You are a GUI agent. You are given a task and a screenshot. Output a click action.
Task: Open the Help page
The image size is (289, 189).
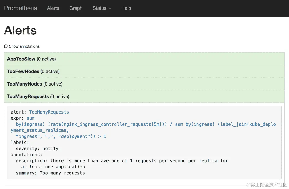[126, 8]
